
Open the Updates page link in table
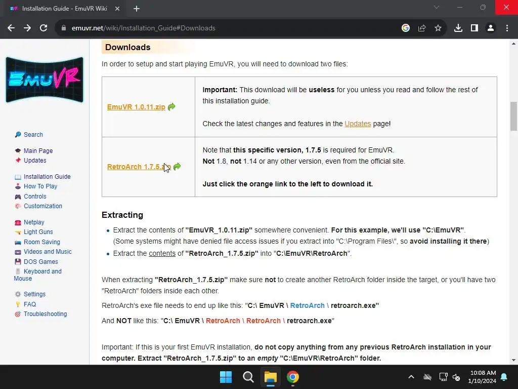(x=358, y=124)
